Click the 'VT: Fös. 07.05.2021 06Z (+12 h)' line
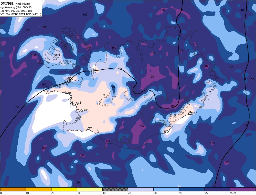The image size is (256, 195). tap(21, 14)
